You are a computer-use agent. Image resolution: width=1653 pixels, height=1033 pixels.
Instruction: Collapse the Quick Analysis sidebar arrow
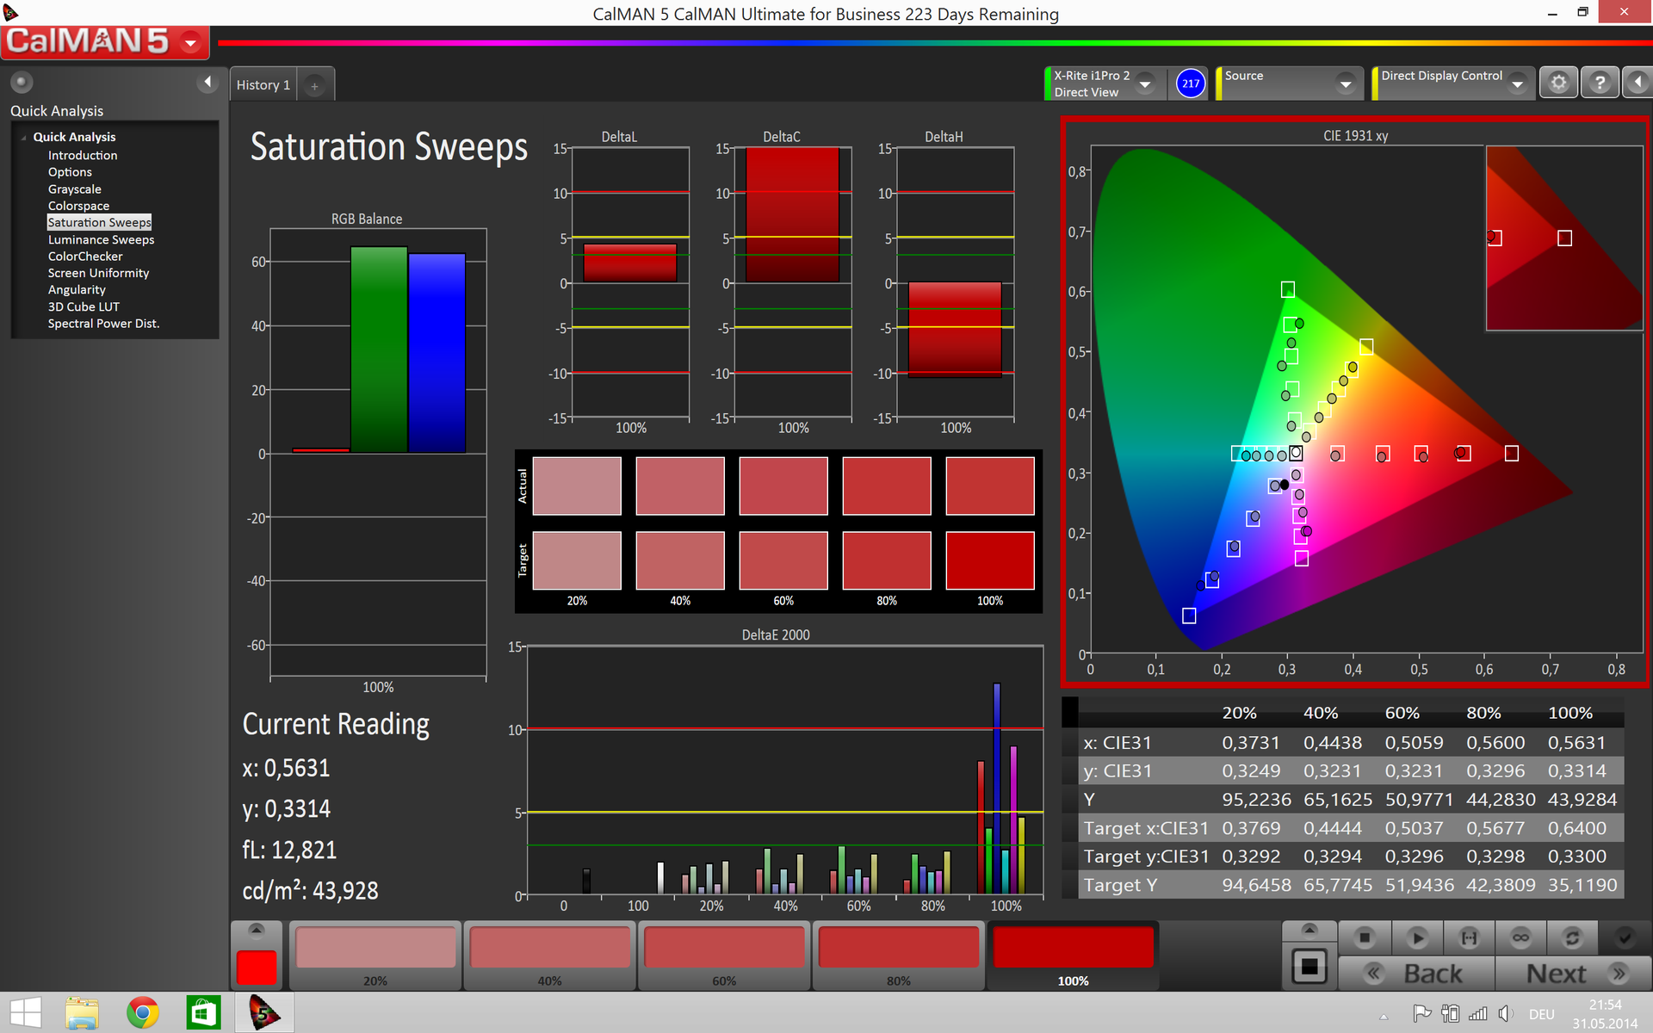click(207, 82)
